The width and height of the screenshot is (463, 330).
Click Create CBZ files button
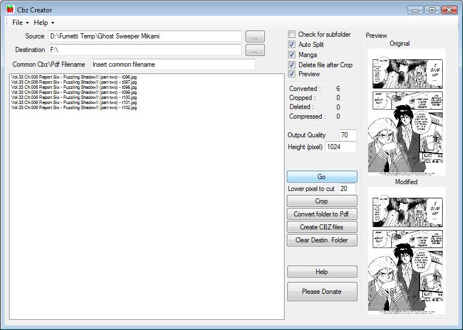pyautogui.click(x=322, y=227)
